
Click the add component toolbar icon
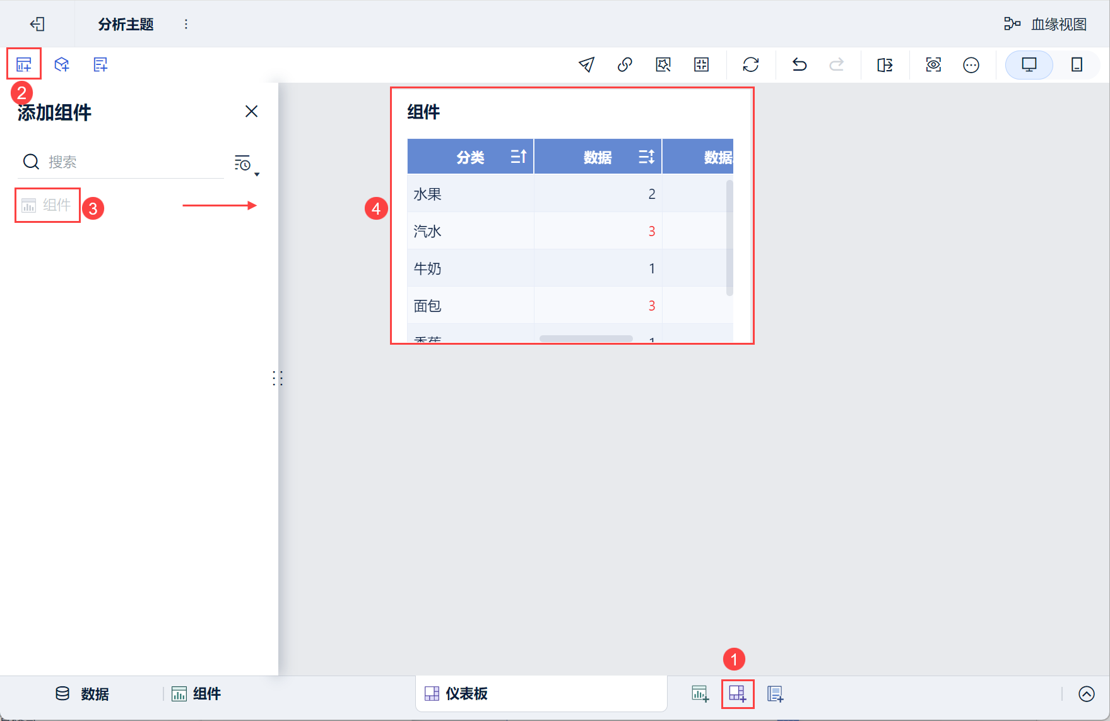pyautogui.click(x=24, y=64)
